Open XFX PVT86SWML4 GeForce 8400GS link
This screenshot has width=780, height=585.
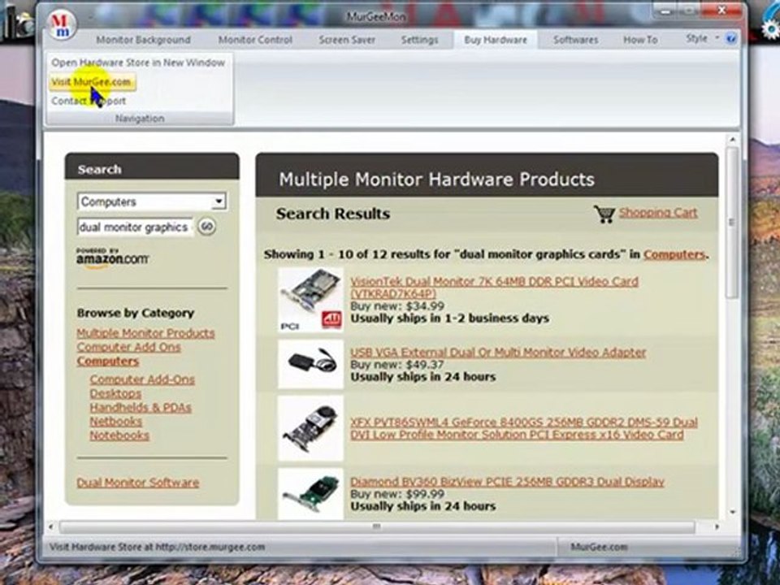(x=524, y=428)
